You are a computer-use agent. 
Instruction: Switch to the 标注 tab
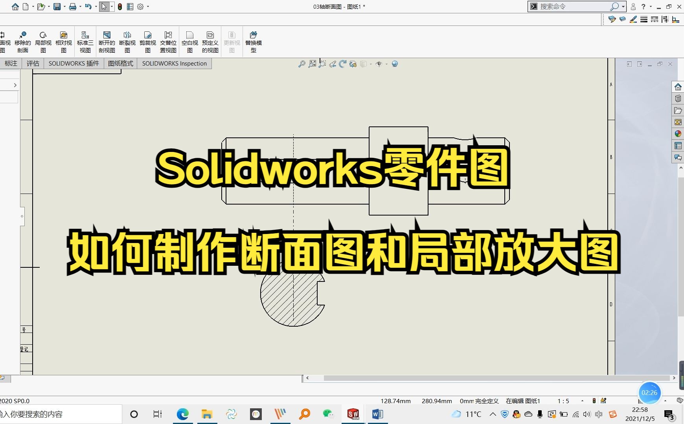11,64
